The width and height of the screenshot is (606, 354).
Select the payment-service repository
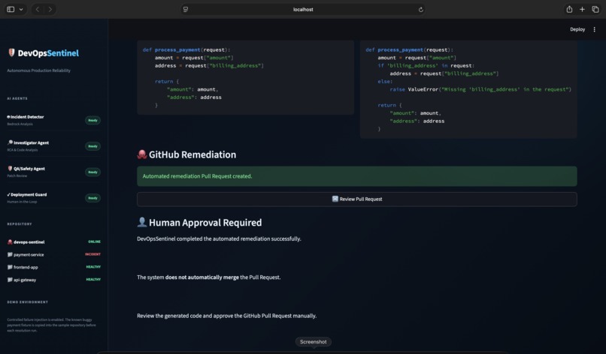(29, 255)
